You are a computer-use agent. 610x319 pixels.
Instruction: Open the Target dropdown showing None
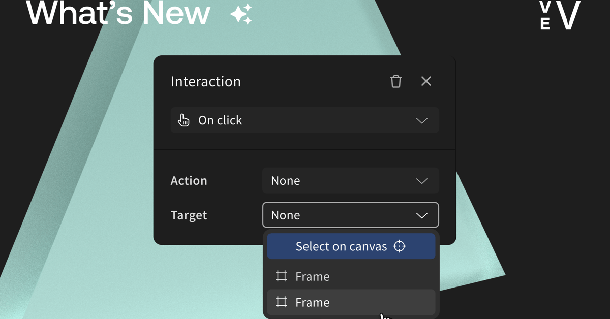(350, 215)
